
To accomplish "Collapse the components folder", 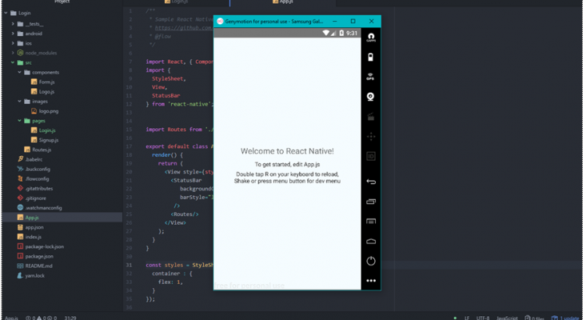I will click(45, 73).
